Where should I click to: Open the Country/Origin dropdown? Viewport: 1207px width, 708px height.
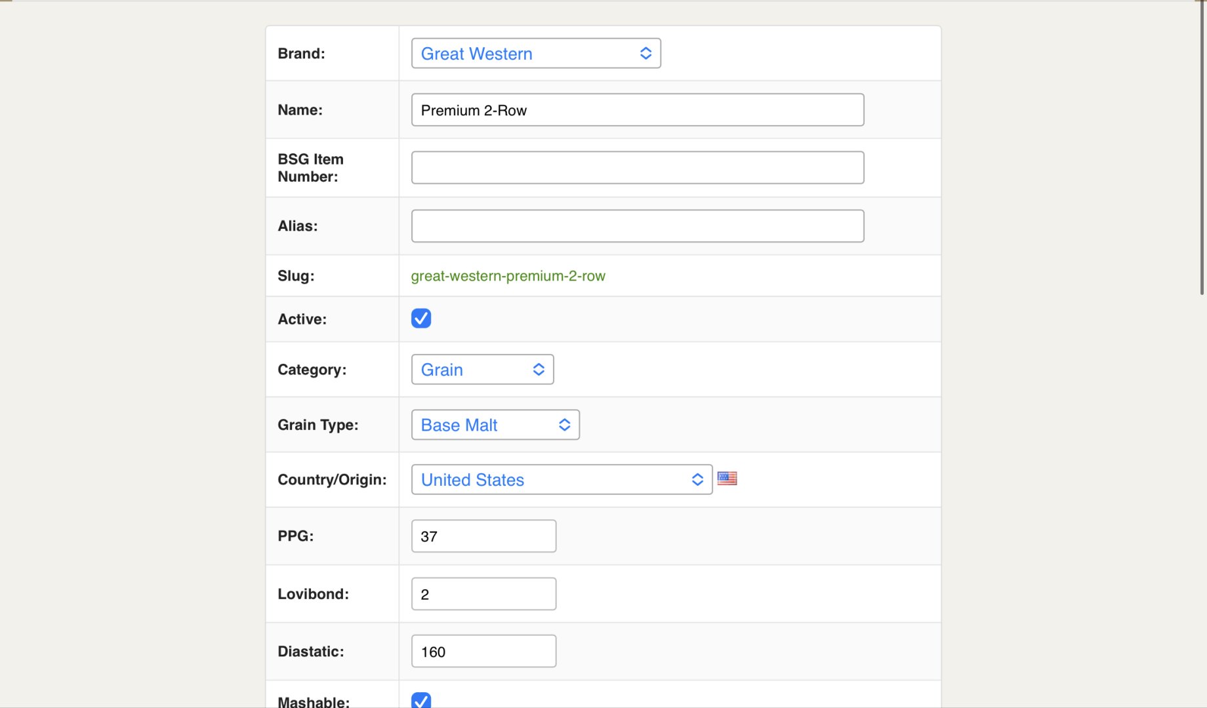(561, 480)
